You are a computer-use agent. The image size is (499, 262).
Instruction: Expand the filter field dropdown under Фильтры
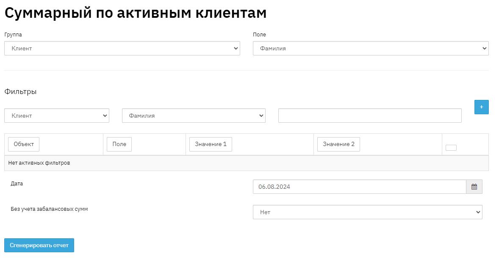[194, 116]
